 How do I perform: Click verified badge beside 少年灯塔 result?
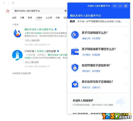tap(58, 51)
